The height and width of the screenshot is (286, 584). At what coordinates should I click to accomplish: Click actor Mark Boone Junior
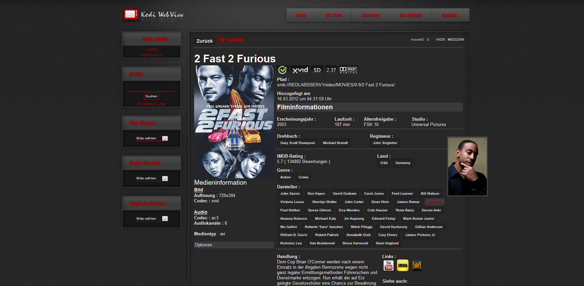click(419, 219)
